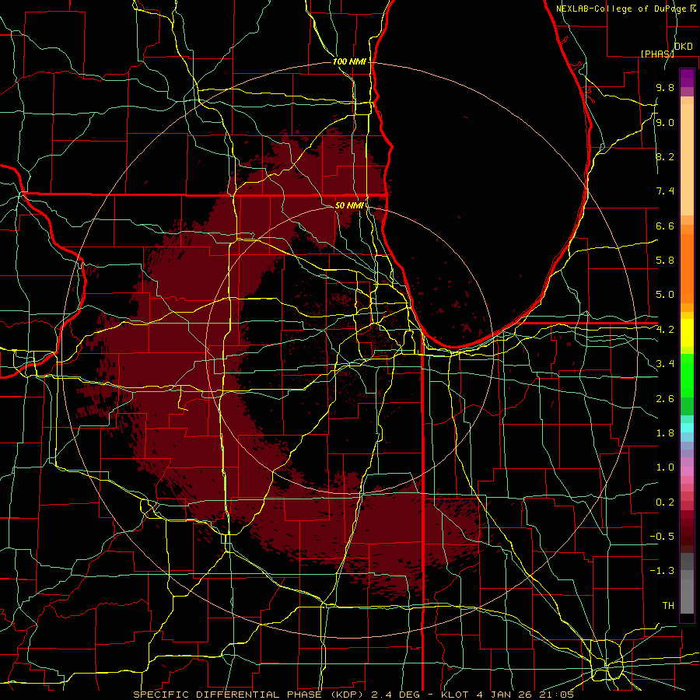Select the -1.3 scale label
Viewport: 700px width, 700px height.
[x=662, y=571]
